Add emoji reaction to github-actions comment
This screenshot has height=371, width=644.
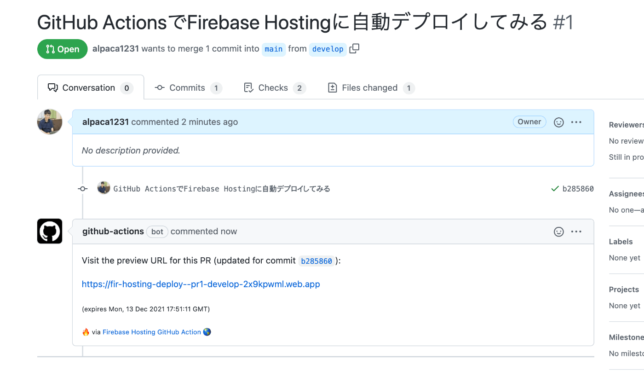tap(558, 232)
